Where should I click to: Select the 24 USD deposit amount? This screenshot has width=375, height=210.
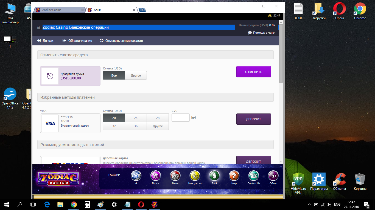point(136,118)
